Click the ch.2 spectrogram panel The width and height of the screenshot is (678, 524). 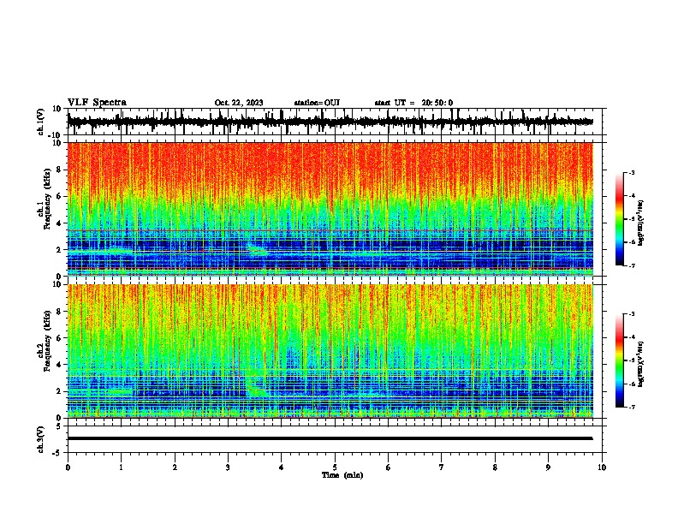[330, 351]
